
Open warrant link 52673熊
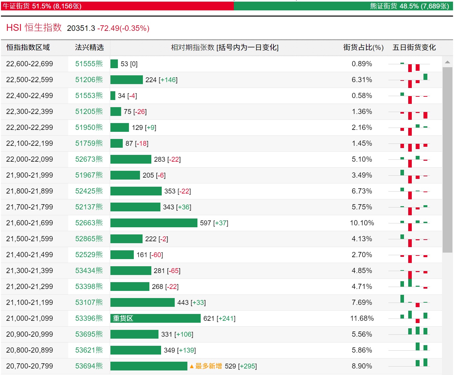(89, 159)
